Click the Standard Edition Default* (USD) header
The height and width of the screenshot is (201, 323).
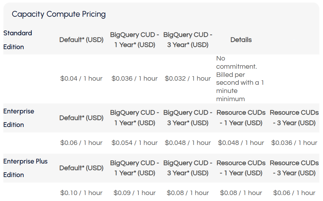81,40
